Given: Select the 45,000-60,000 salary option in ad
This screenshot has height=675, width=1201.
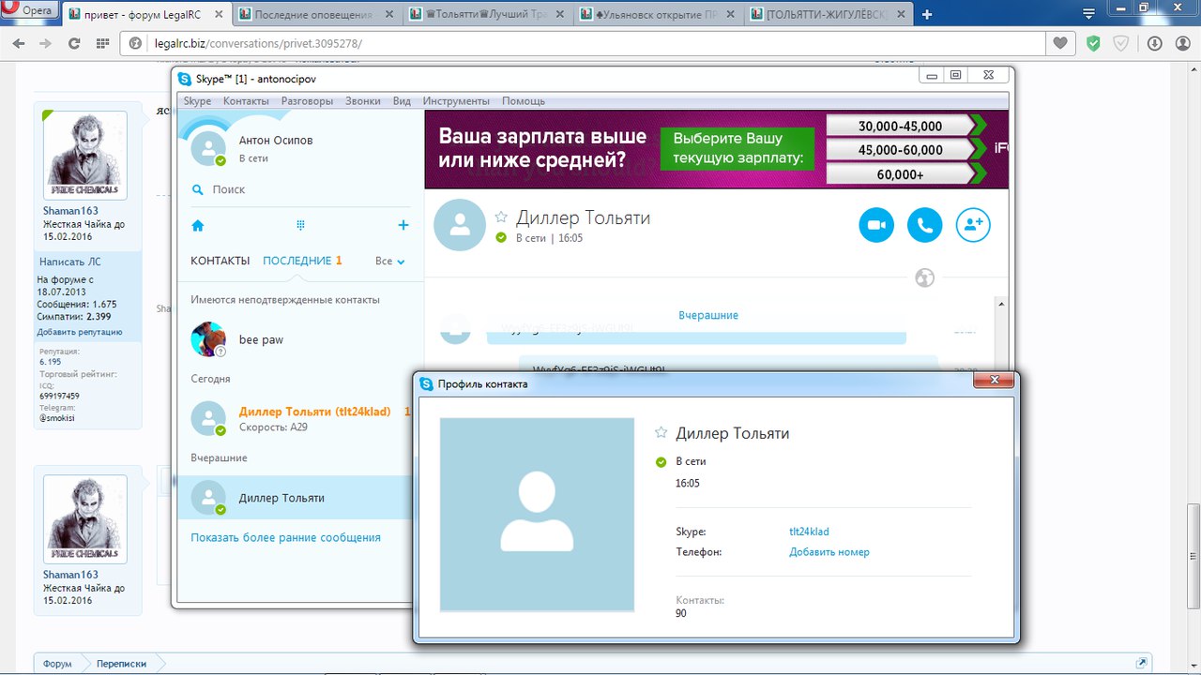Looking at the screenshot, I should (x=900, y=150).
